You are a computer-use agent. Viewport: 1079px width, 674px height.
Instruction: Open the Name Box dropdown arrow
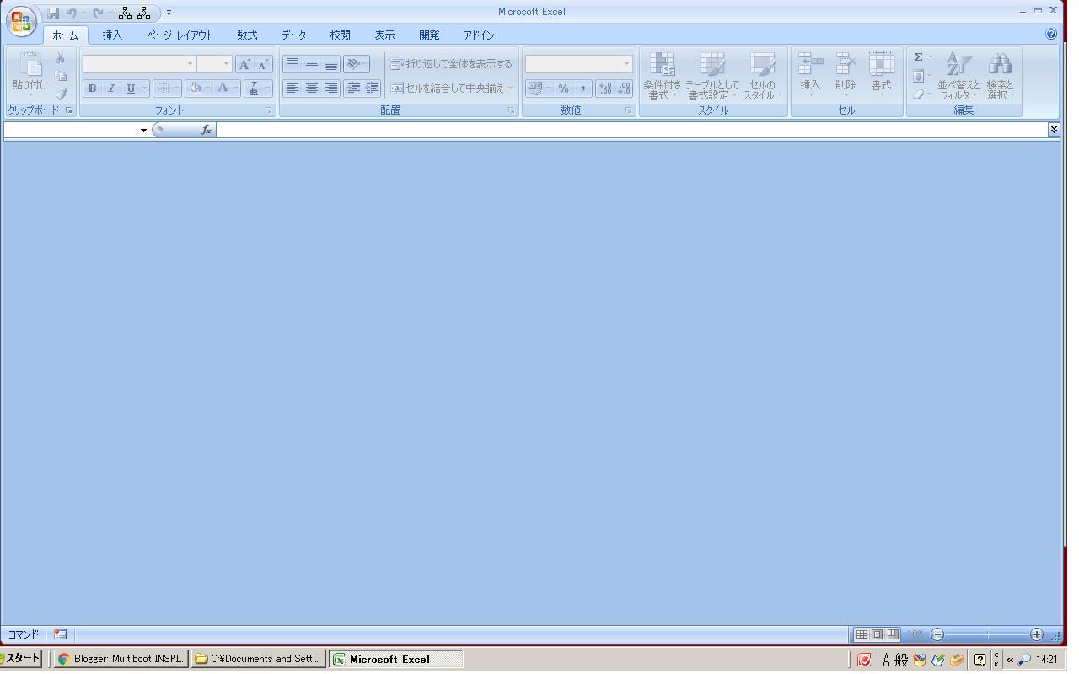coord(143,130)
